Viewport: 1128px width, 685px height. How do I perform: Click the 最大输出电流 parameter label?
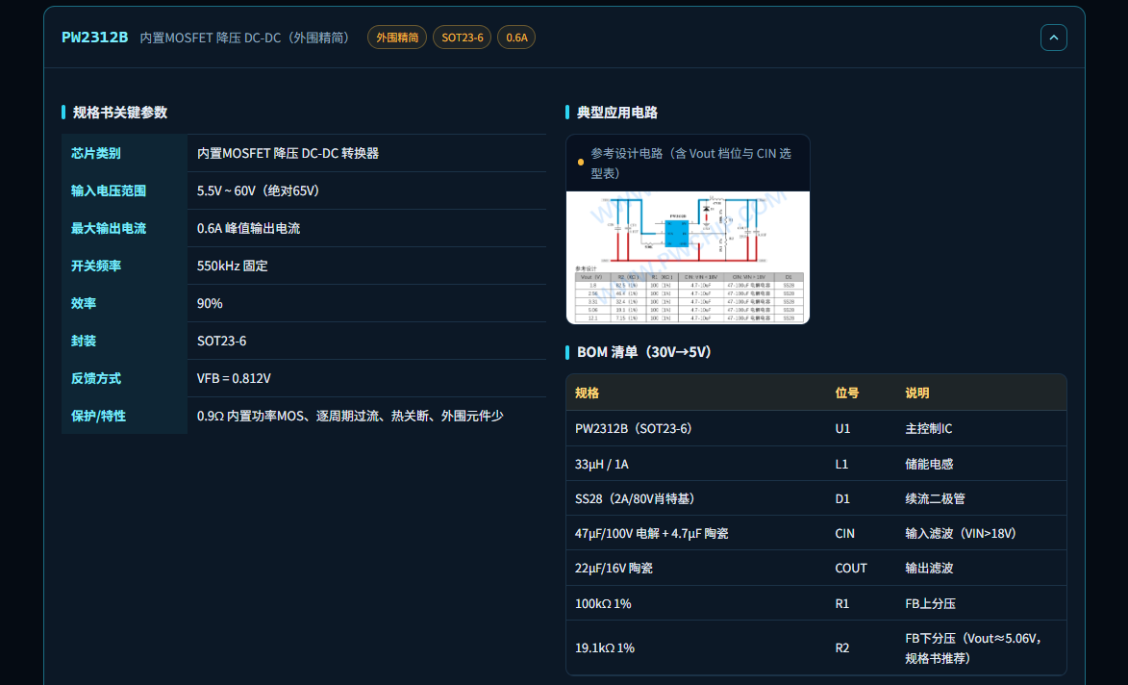click(109, 228)
